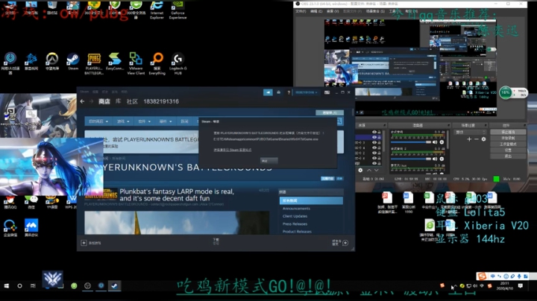537x301 pixels.
Task: Open the Tencent Meeting desktop shortcut
Action: click(x=31, y=228)
